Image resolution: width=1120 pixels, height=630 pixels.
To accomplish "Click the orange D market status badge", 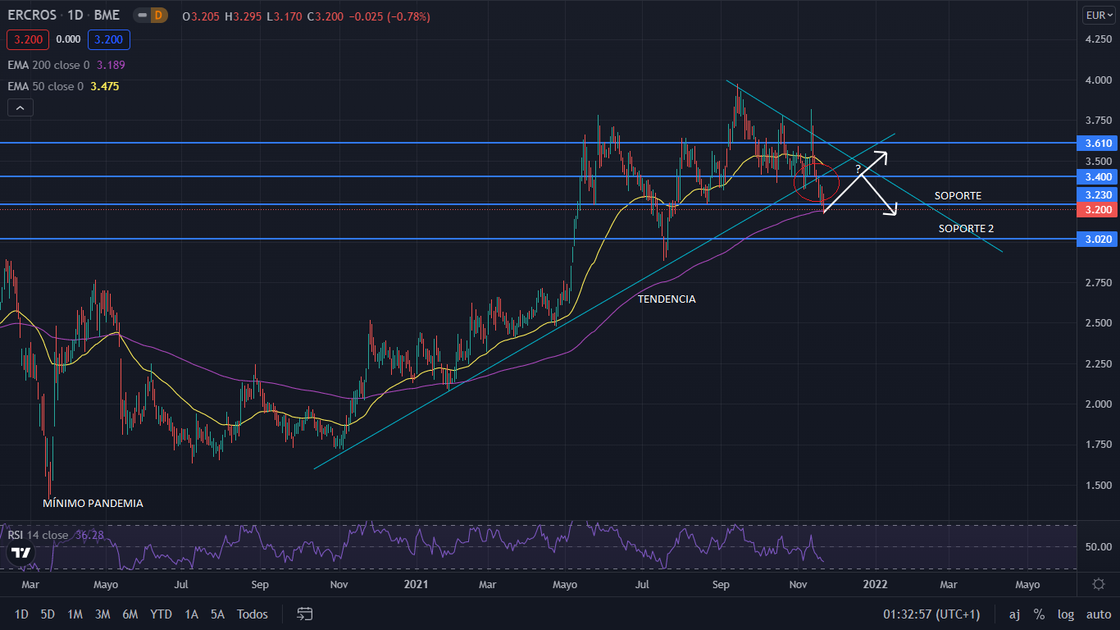I will click(156, 16).
